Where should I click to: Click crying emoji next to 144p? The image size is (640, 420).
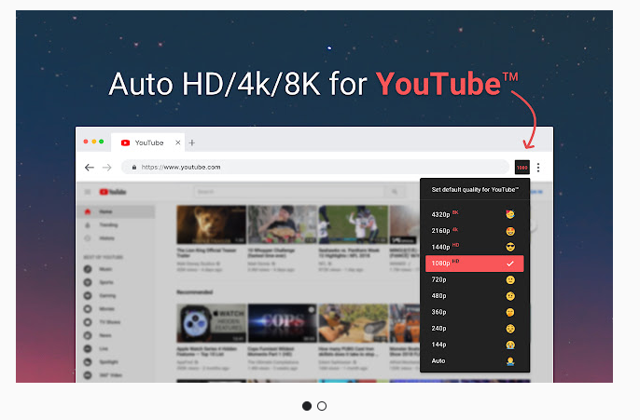coord(510,345)
